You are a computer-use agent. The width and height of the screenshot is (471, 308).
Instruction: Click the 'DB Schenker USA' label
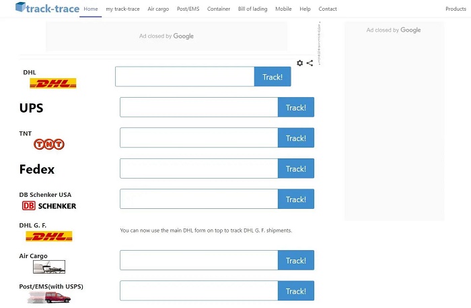click(x=45, y=195)
